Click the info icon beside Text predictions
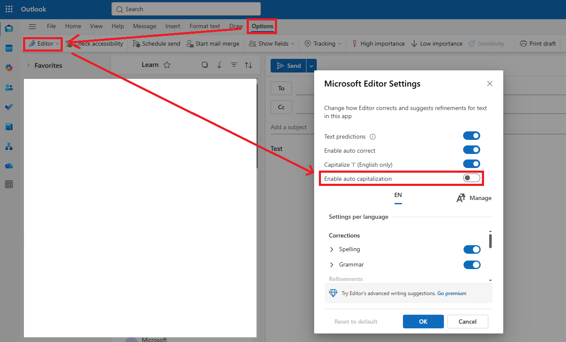 373,137
